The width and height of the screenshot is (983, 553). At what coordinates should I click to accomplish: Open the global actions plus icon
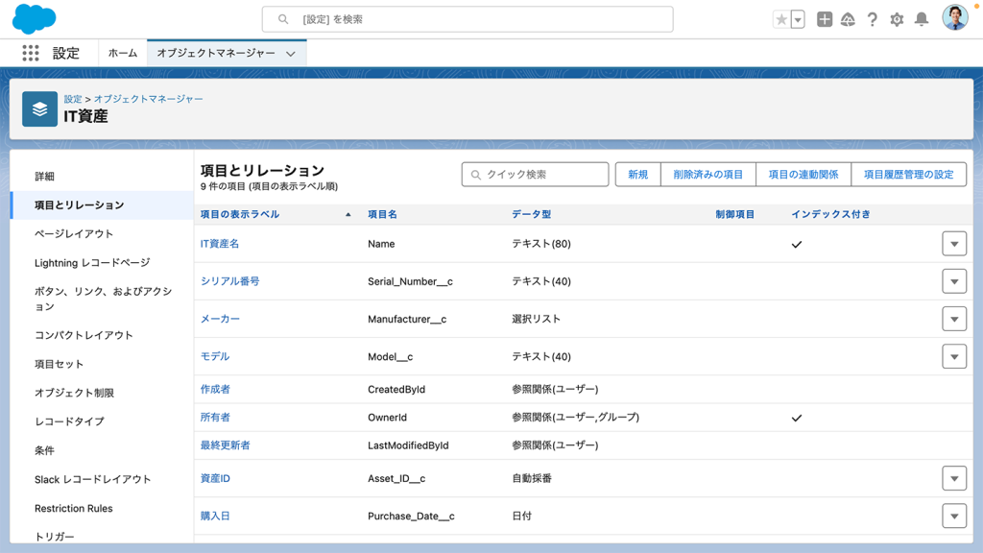point(824,19)
